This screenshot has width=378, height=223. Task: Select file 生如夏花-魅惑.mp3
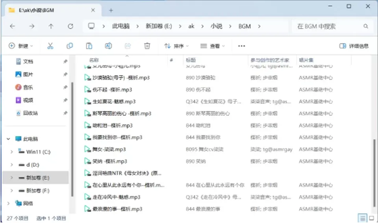click(114, 101)
